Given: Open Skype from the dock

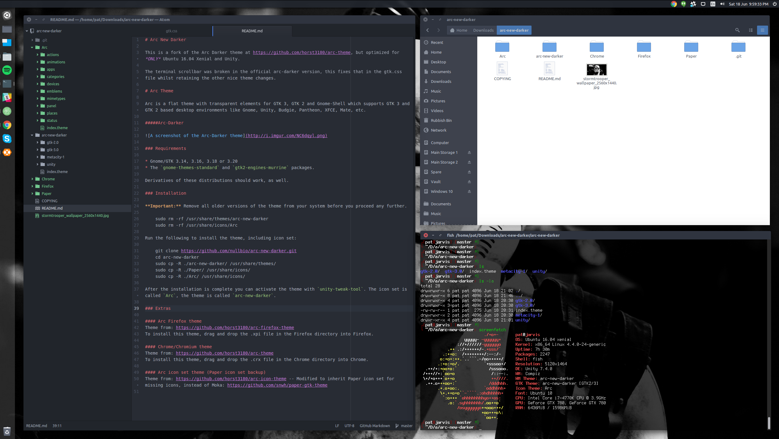Looking at the screenshot, I should pyautogui.click(x=7, y=139).
